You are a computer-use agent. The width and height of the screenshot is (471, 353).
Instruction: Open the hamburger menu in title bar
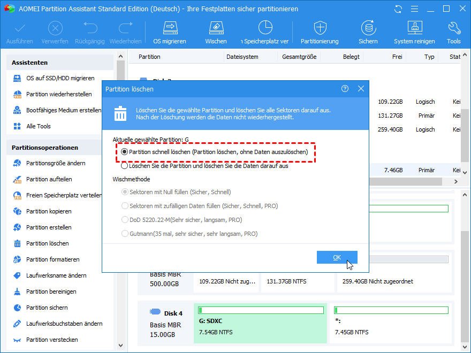coord(414,9)
